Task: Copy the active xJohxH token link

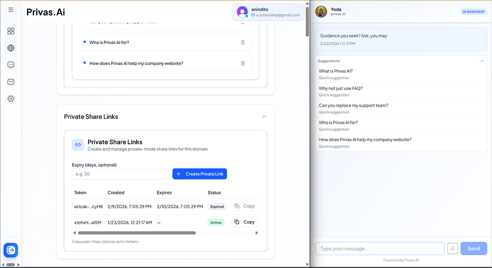Action: (245, 222)
